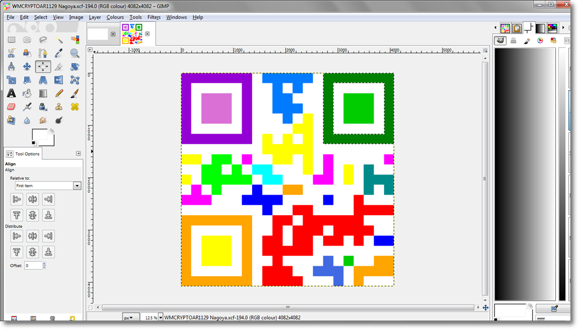Open the zoom percentage dropdown arrow
The image size is (579, 330).
pos(161,318)
